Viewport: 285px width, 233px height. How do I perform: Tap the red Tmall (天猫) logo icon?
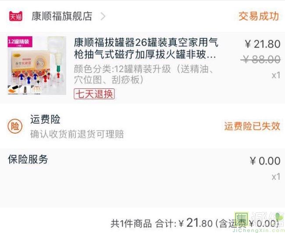[x=16, y=16]
